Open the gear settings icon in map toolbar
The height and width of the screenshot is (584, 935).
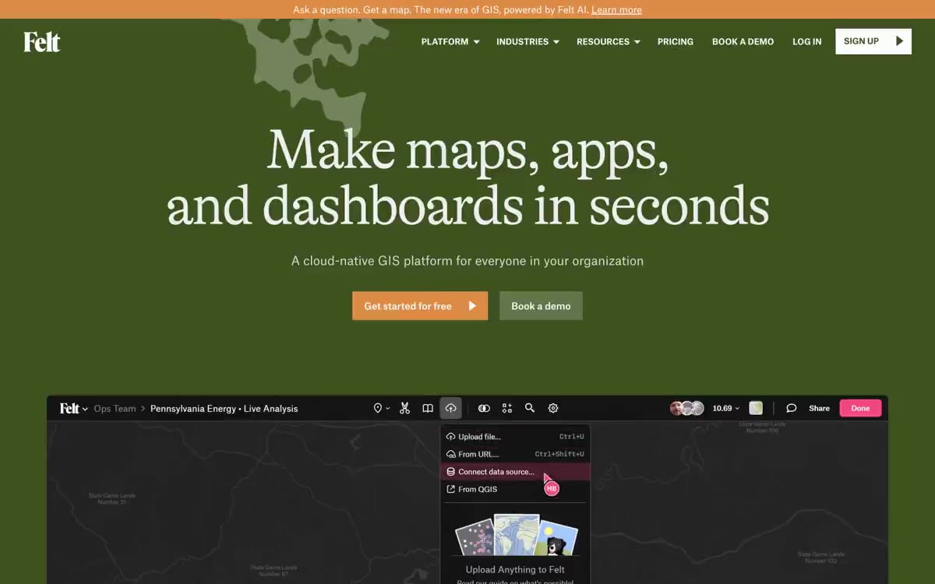coord(553,408)
